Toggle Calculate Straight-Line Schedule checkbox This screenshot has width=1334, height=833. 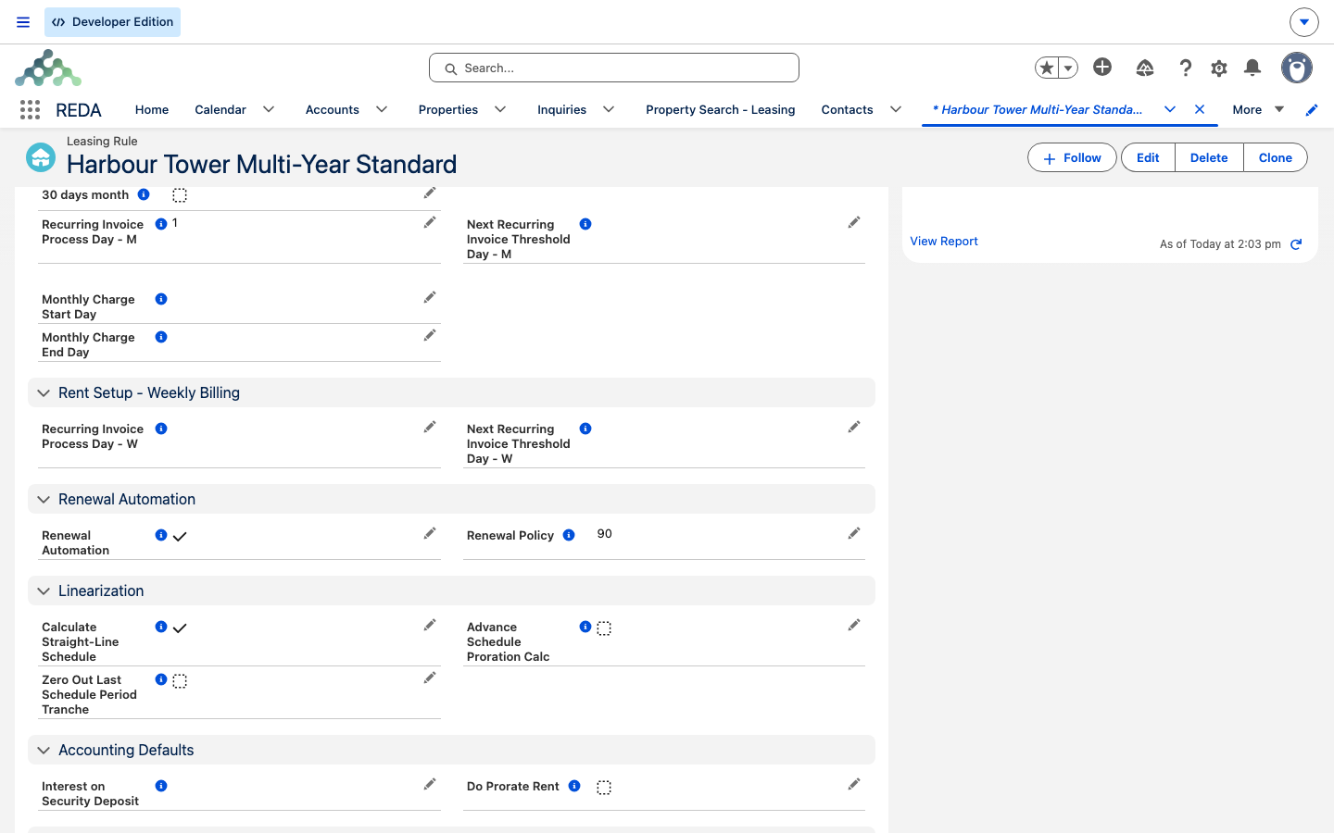180,628
